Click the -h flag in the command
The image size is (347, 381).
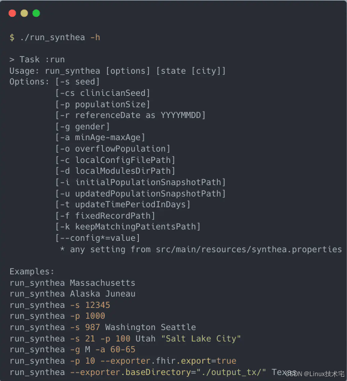(95, 37)
